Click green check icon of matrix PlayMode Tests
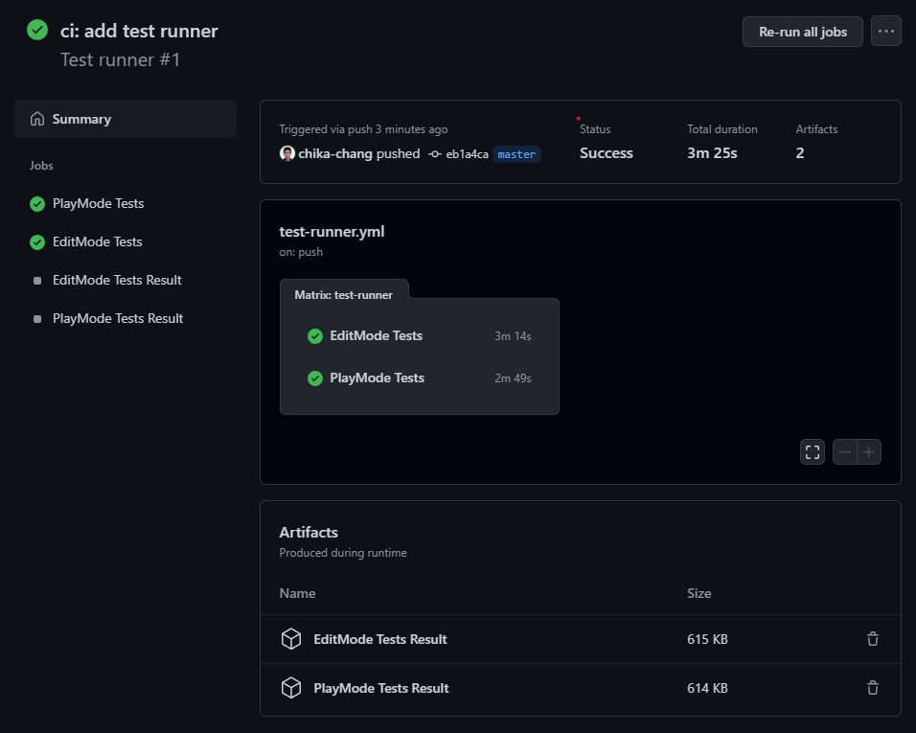This screenshot has width=916, height=733. [x=315, y=378]
